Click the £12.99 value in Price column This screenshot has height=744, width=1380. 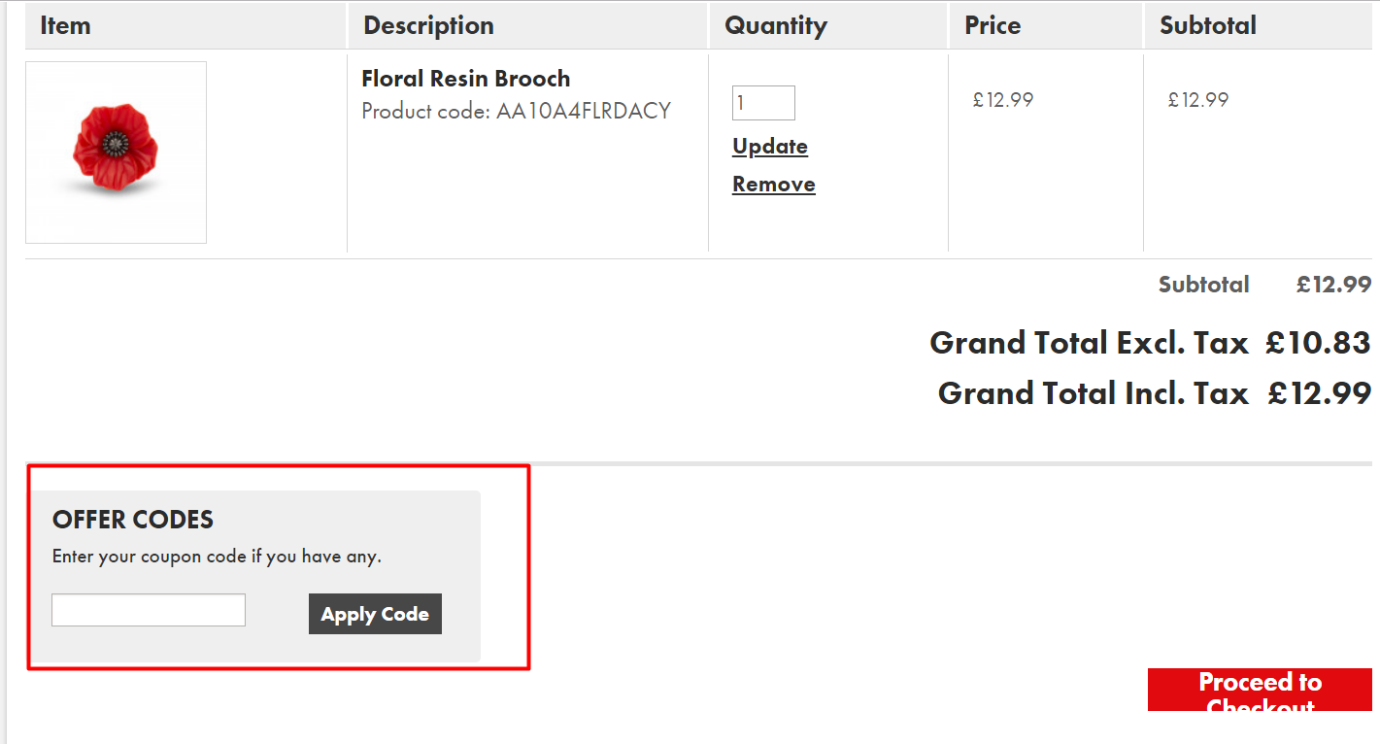pyautogui.click(x=1003, y=99)
